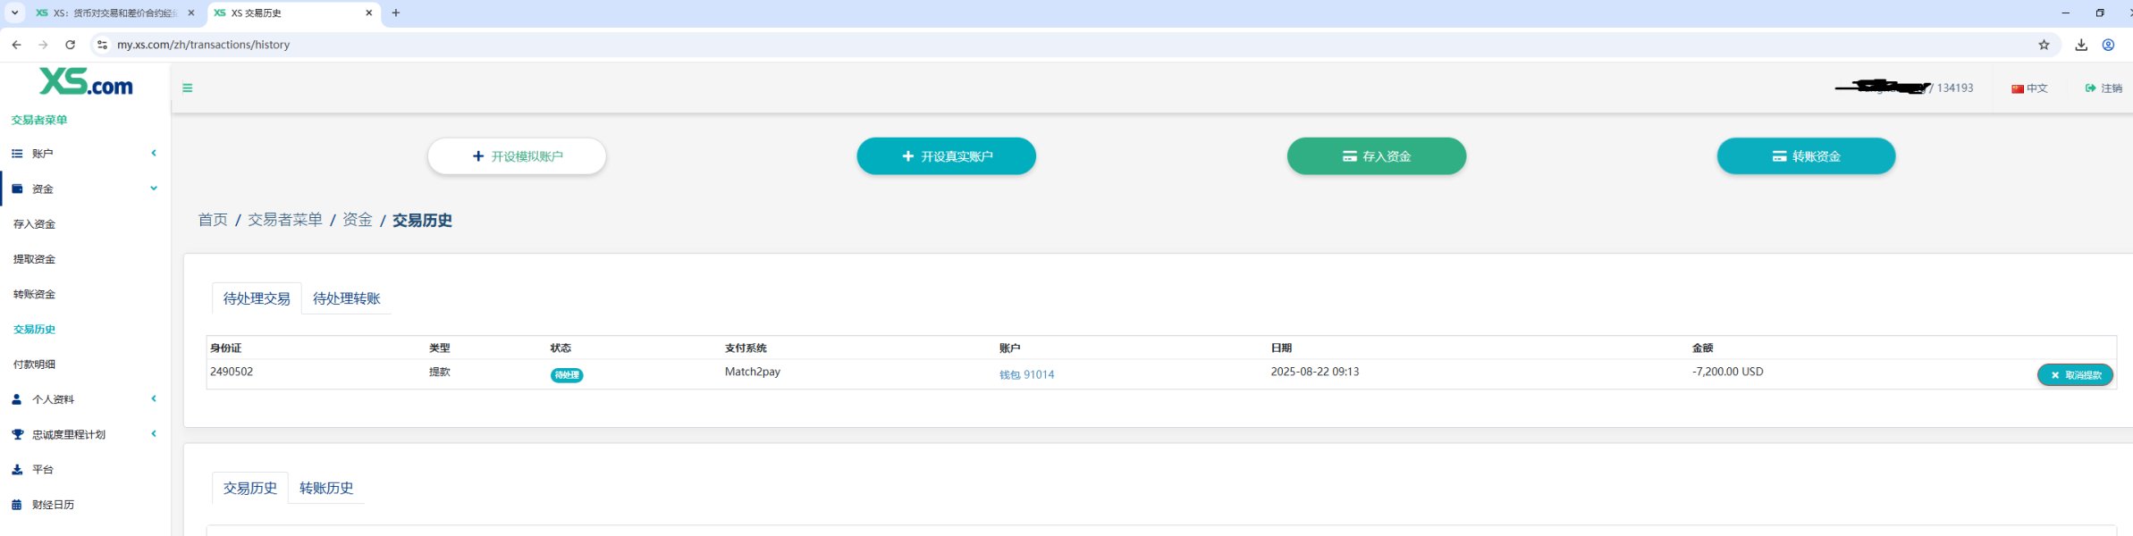
Task: Click transaction ID 2490502
Action: coord(232,372)
